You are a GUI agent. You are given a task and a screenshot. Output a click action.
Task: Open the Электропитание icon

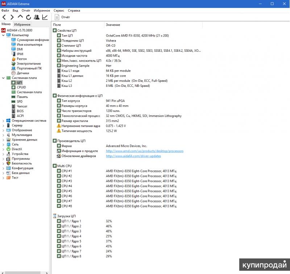pyautogui.click(x=13, y=63)
